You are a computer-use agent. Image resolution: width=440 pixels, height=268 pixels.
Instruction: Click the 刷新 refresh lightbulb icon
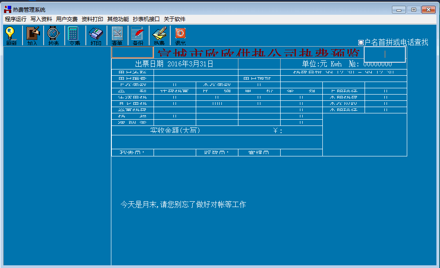click(x=11, y=35)
